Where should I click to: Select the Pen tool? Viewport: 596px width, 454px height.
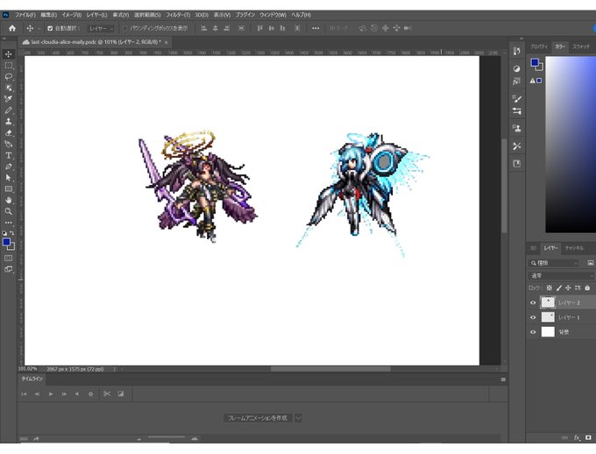point(9,167)
